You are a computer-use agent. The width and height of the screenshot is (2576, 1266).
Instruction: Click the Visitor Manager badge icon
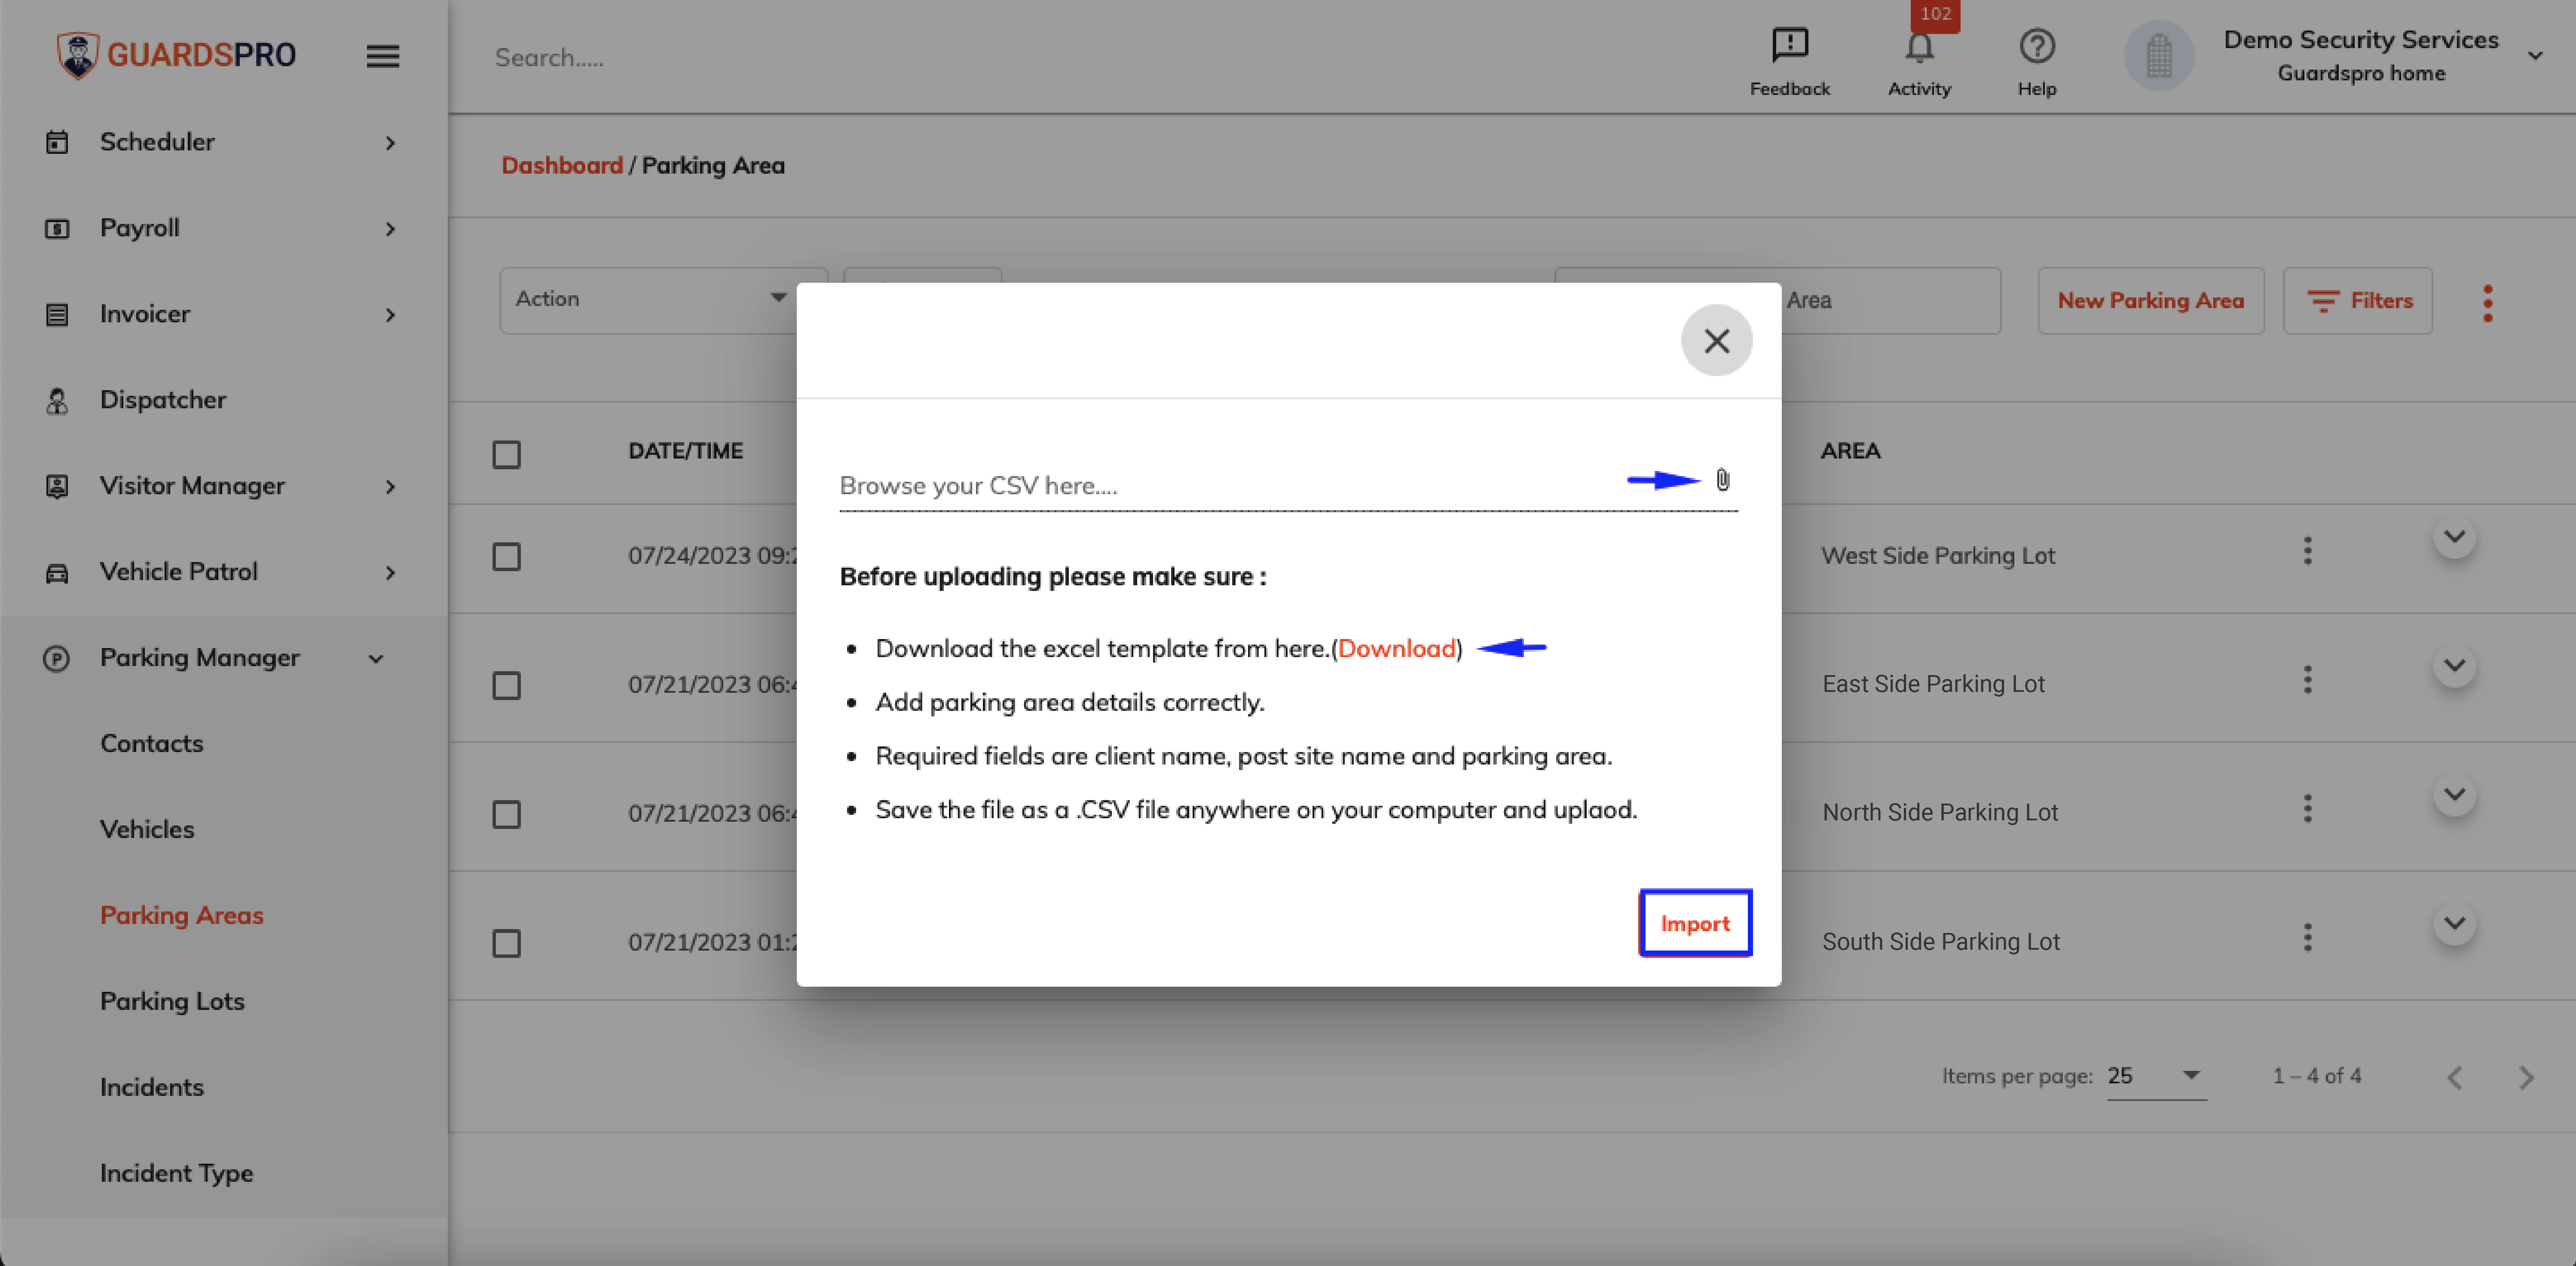point(57,487)
